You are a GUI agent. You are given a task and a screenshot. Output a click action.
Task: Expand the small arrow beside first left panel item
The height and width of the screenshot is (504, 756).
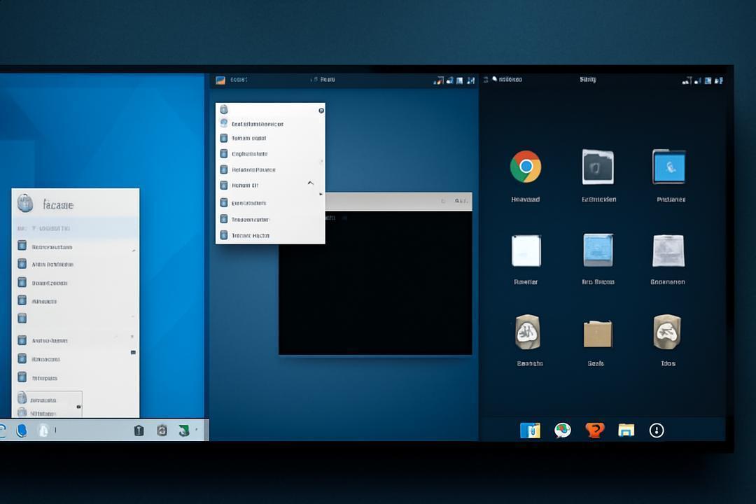click(134, 251)
